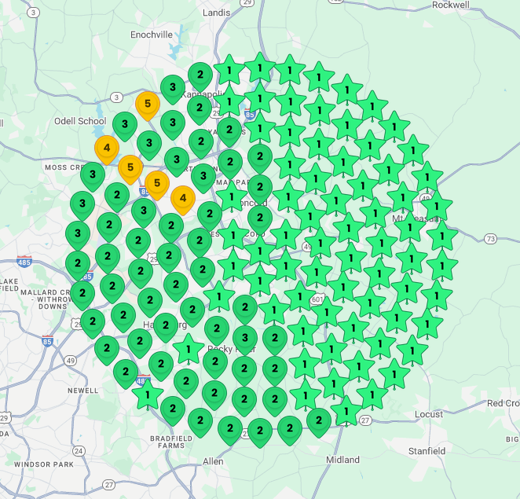Click the easternmost orange pin numbered 4

(x=183, y=198)
